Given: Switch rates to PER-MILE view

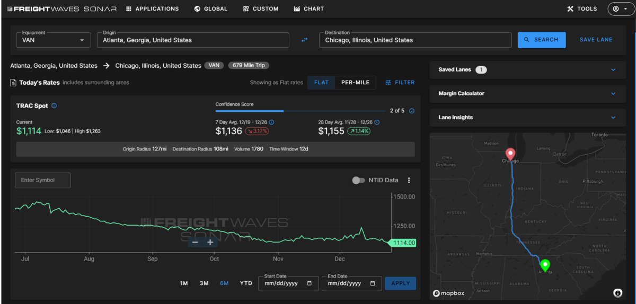Looking at the screenshot, I should 356,83.
